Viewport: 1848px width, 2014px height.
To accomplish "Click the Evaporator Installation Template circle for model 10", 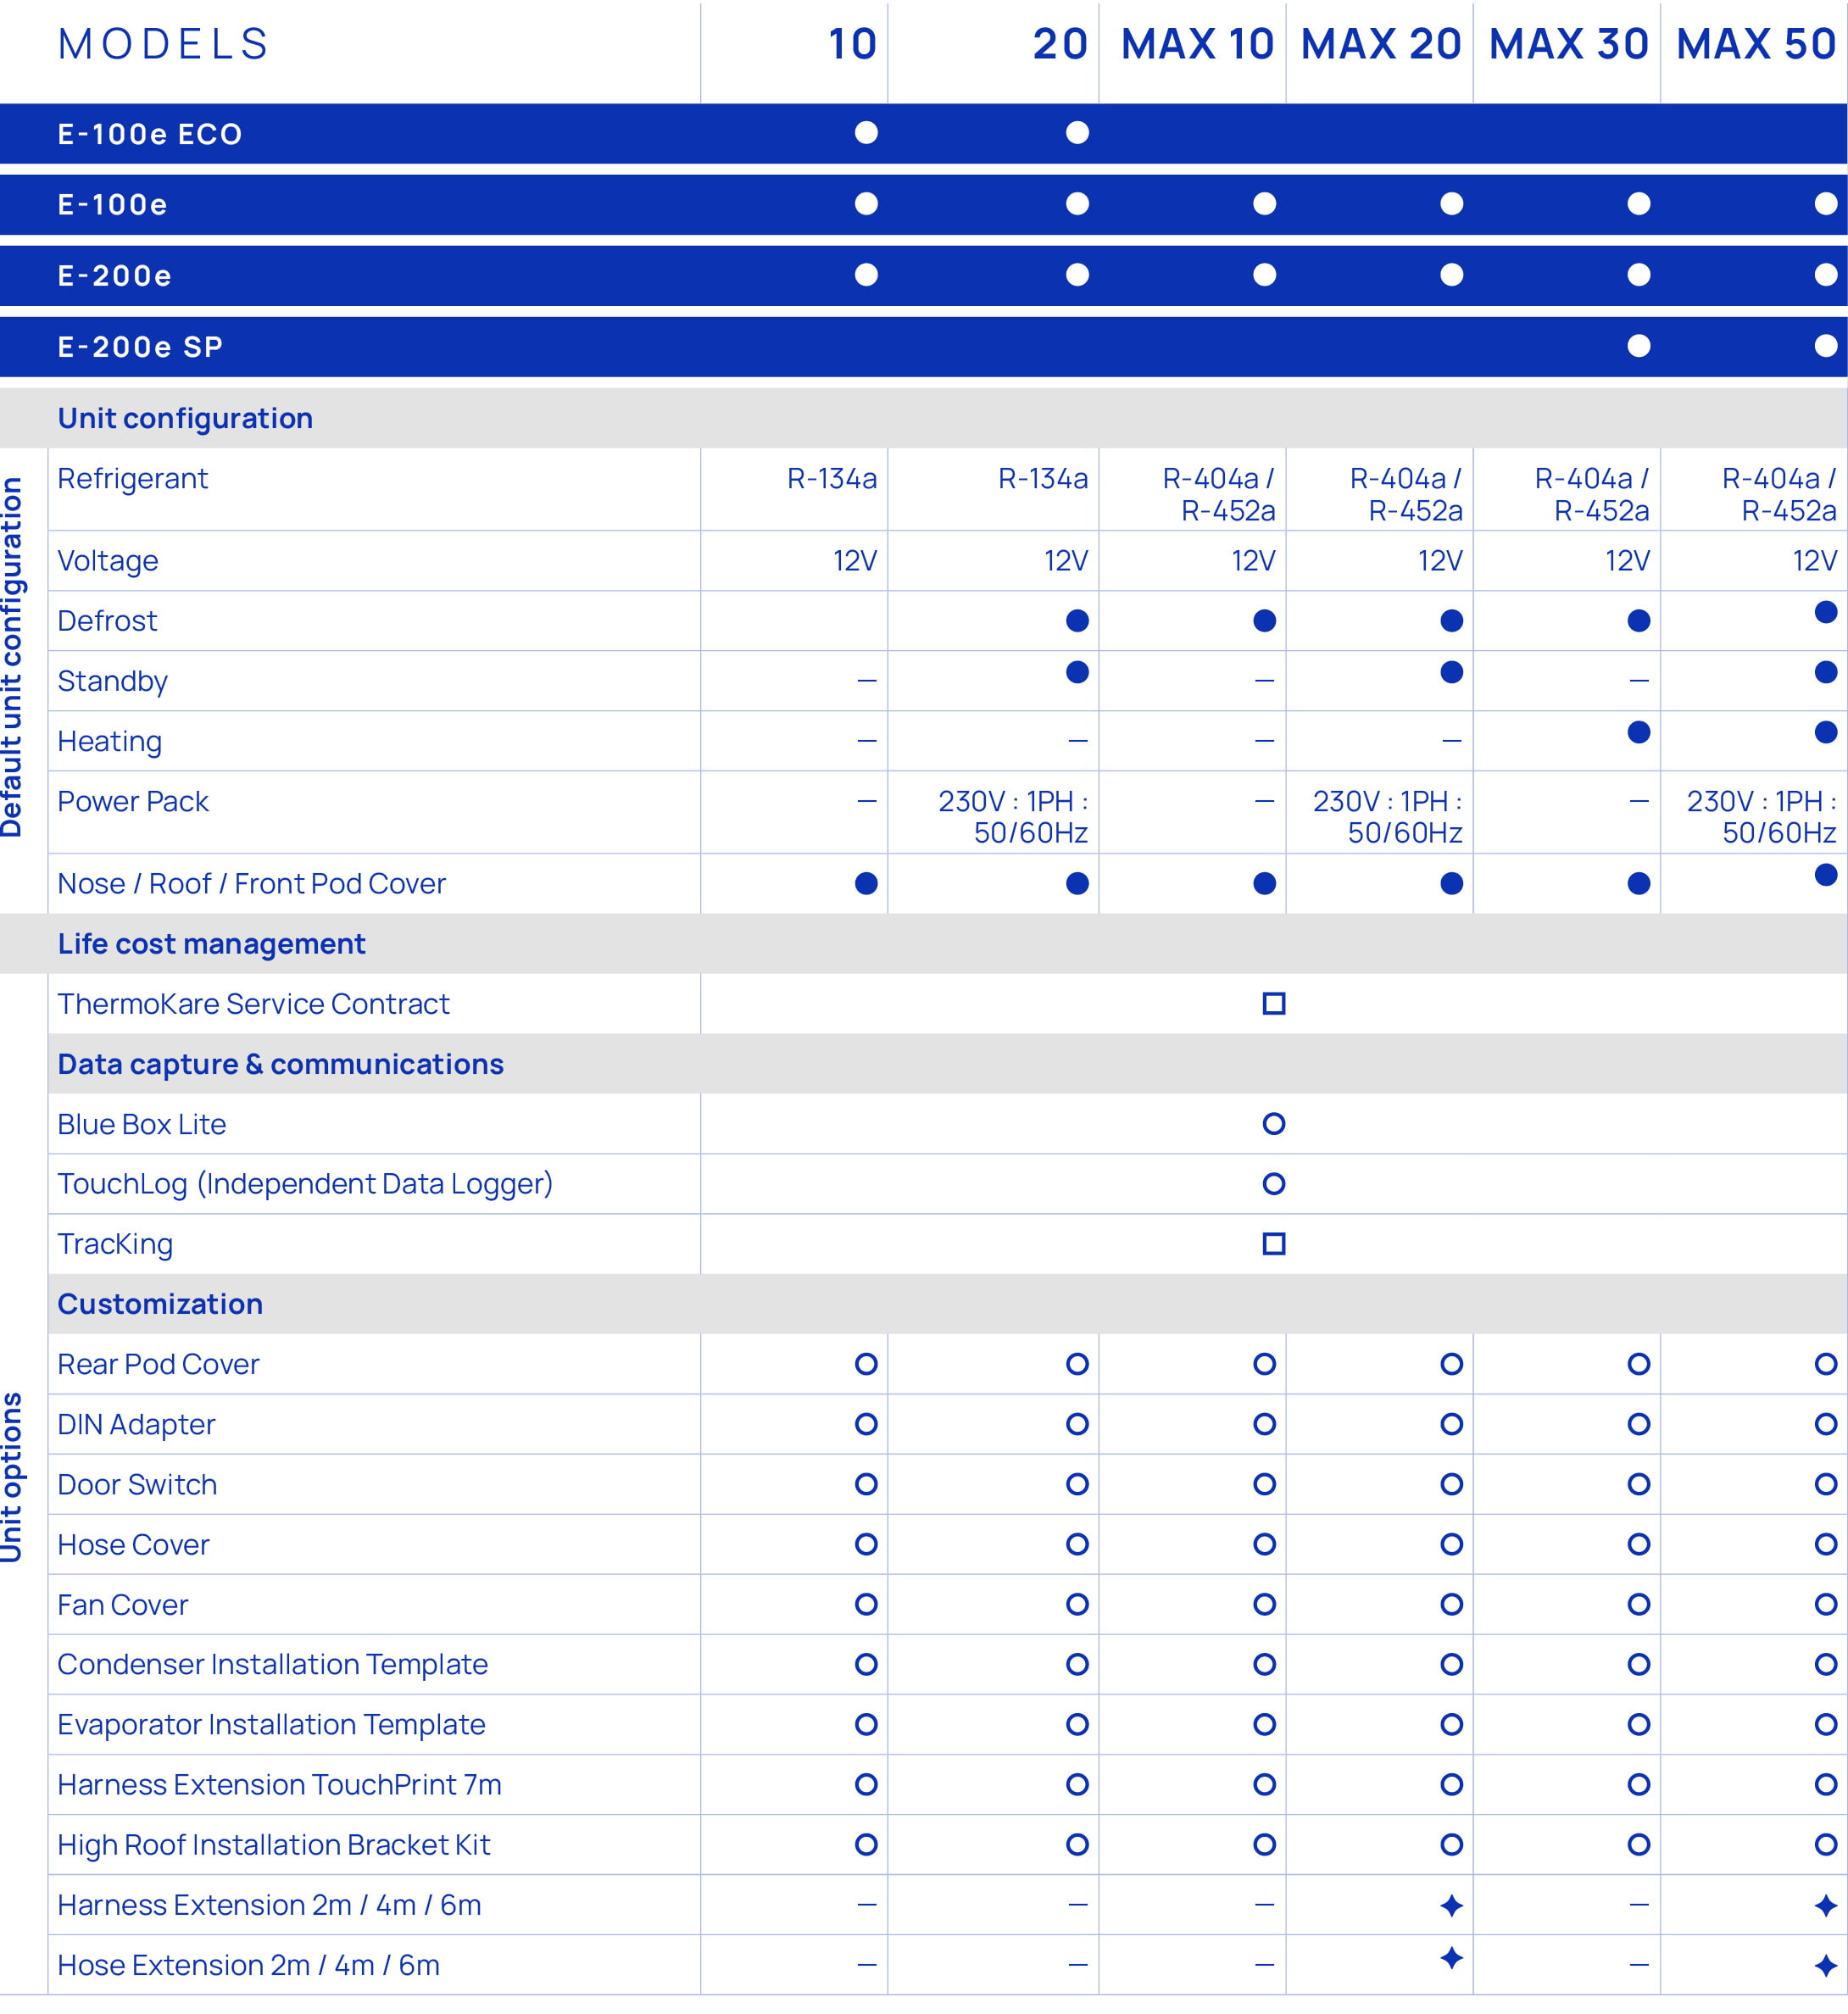I will click(866, 1724).
